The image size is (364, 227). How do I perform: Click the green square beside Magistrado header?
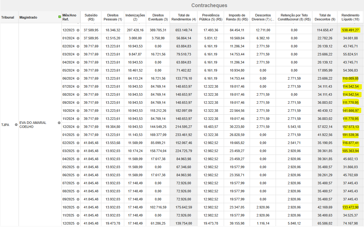coord(60,17)
